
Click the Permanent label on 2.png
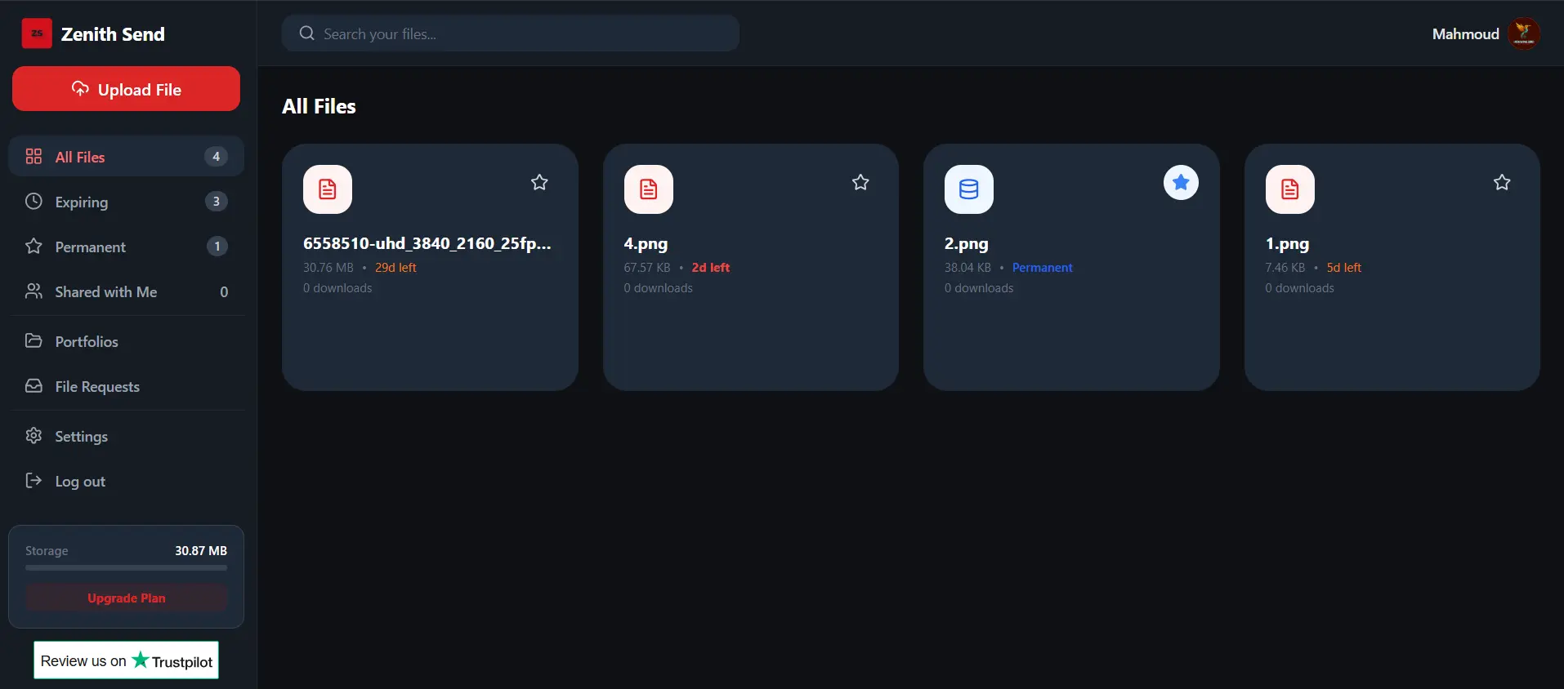point(1042,267)
